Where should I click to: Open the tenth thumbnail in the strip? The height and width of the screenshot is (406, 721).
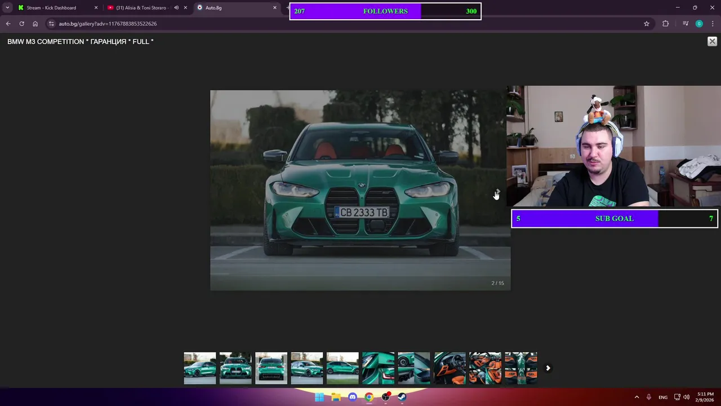(521, 368)
